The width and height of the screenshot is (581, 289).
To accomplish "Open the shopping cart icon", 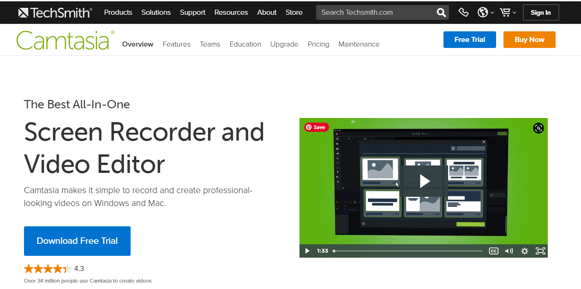I will point(505,12).
